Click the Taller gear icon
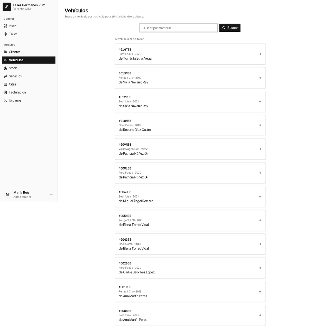 tap(5, 34)
